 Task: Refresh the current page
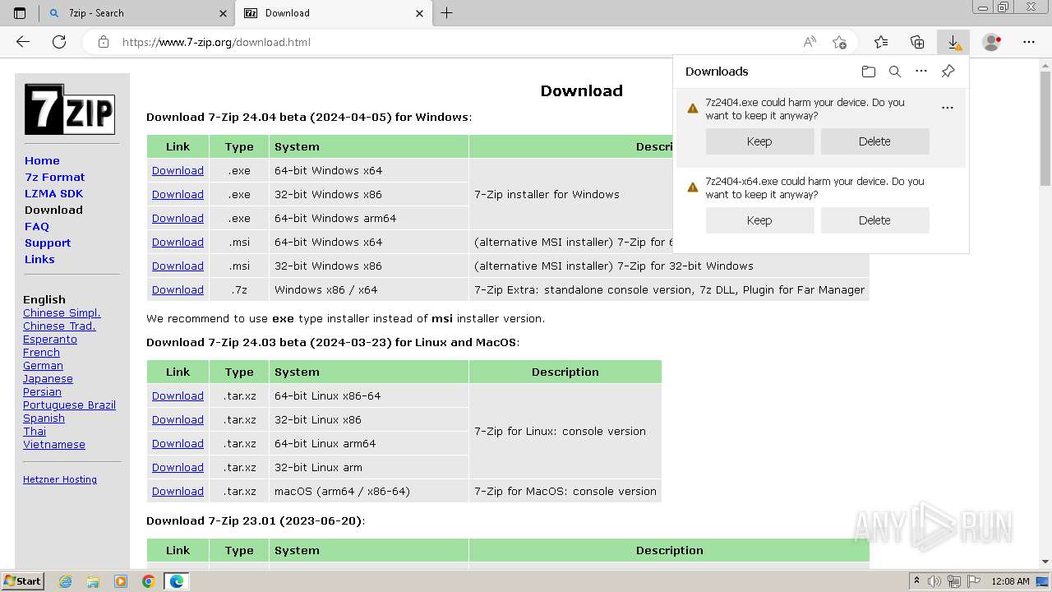[59, 42]
